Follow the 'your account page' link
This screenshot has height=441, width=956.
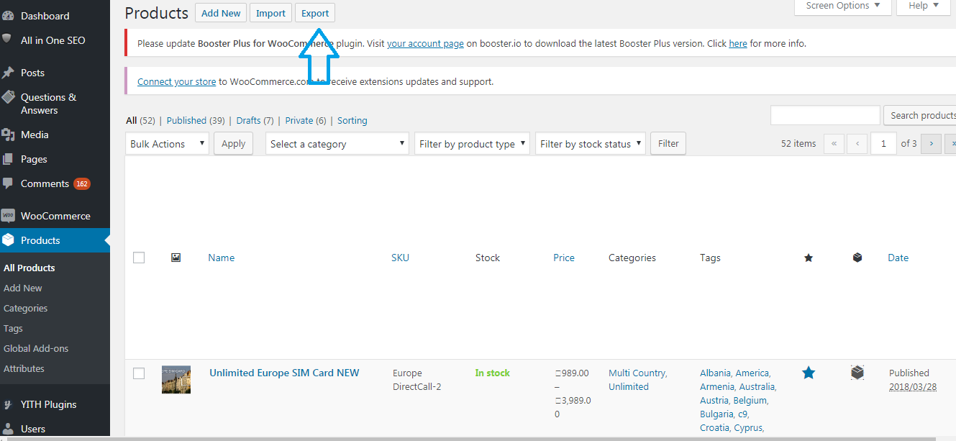(425, 43)
